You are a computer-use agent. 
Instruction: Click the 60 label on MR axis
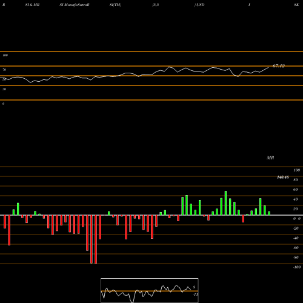296,190
